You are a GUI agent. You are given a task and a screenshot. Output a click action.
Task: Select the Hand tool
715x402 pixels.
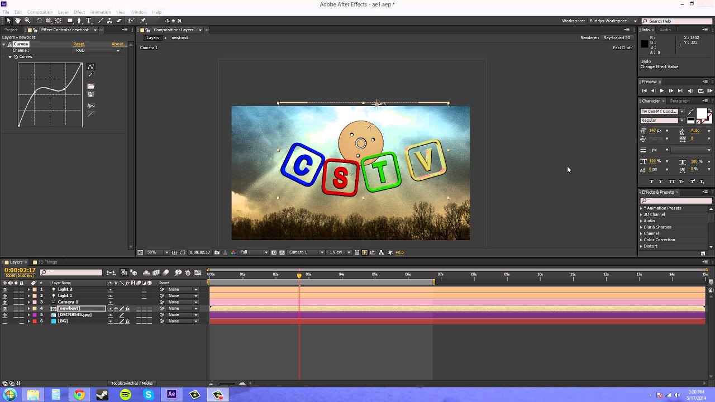point(18,21)
